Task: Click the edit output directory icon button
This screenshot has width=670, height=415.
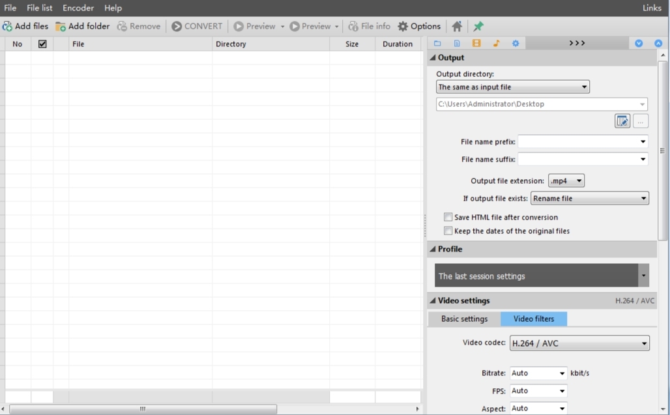Action: point(622,121)
